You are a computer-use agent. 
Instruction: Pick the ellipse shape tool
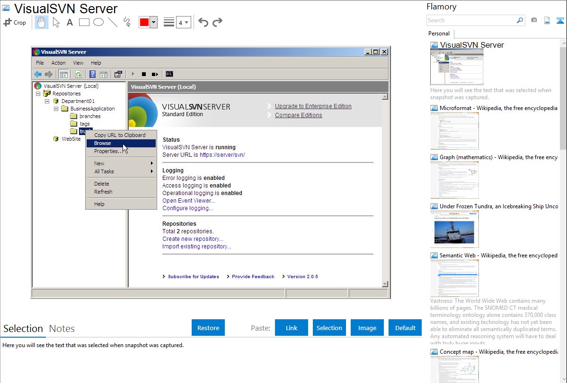(x=98, y=22)
